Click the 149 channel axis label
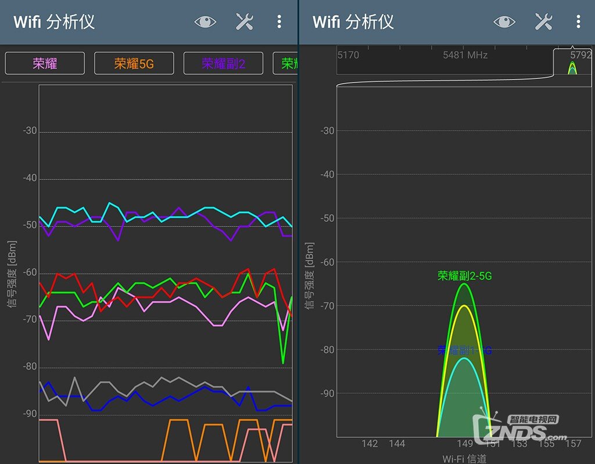 tap(465, 443)
